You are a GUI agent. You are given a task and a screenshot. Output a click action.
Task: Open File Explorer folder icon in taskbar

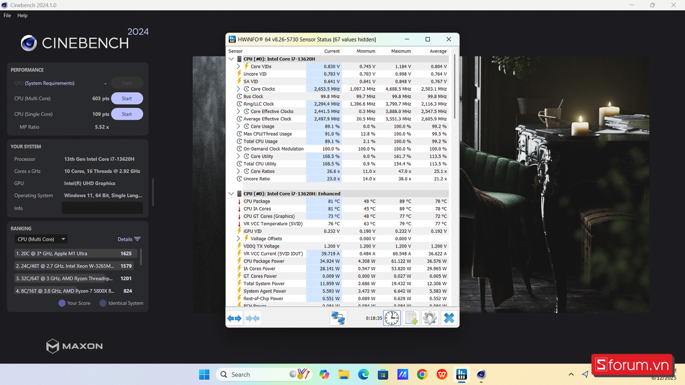[x=344, y=374]
